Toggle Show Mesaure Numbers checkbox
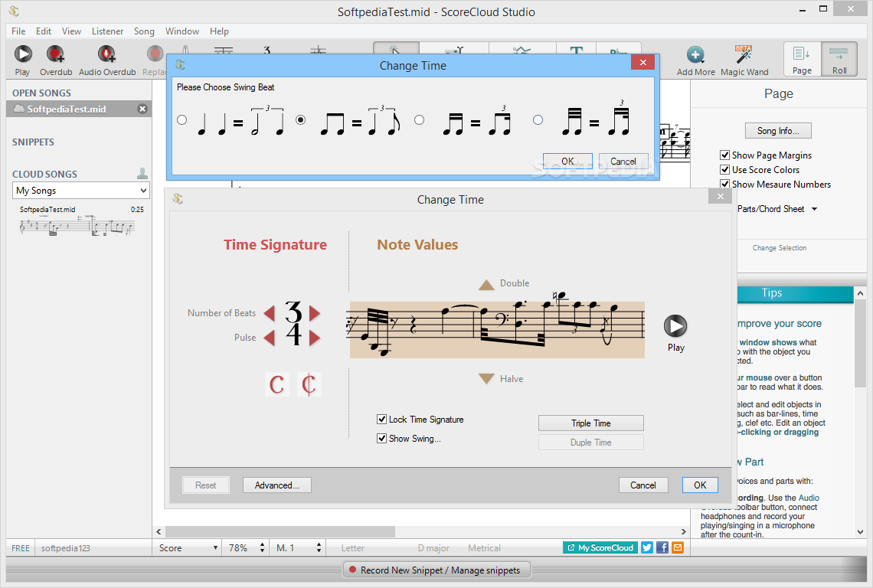This screenshot has height=588, width=873. pyautogui.click(x=725, y=184)
